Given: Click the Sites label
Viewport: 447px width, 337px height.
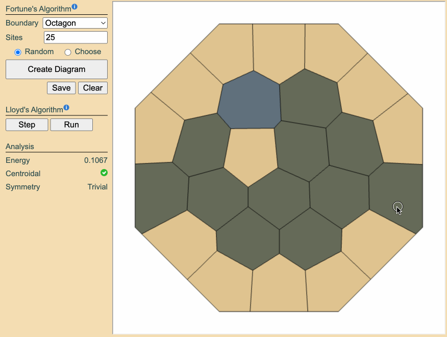Looking at the screenshot, I should 14,38.
